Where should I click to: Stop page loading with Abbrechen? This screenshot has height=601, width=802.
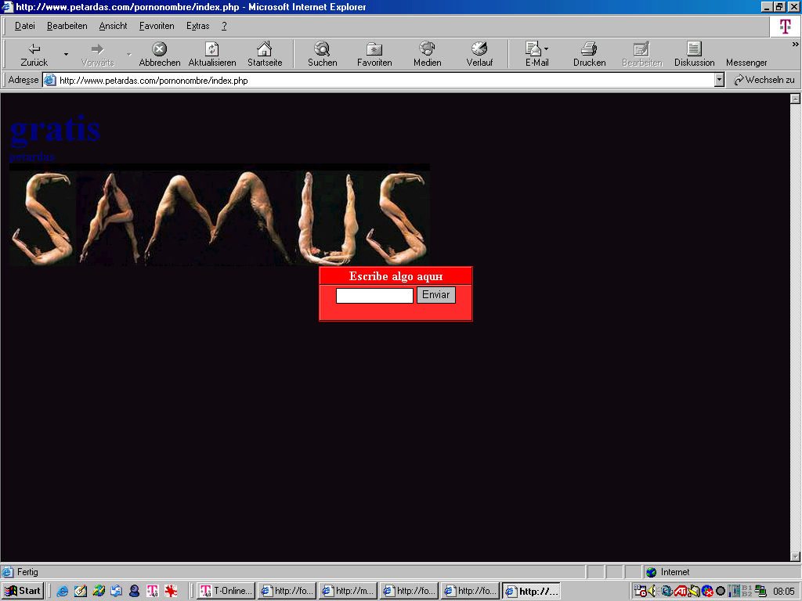point(159,54)
